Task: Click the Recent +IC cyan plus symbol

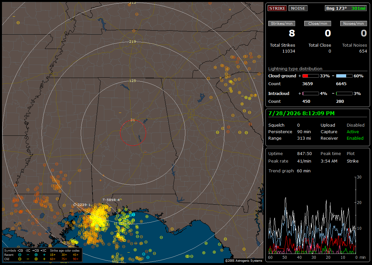Action: [x=44, y=255]
